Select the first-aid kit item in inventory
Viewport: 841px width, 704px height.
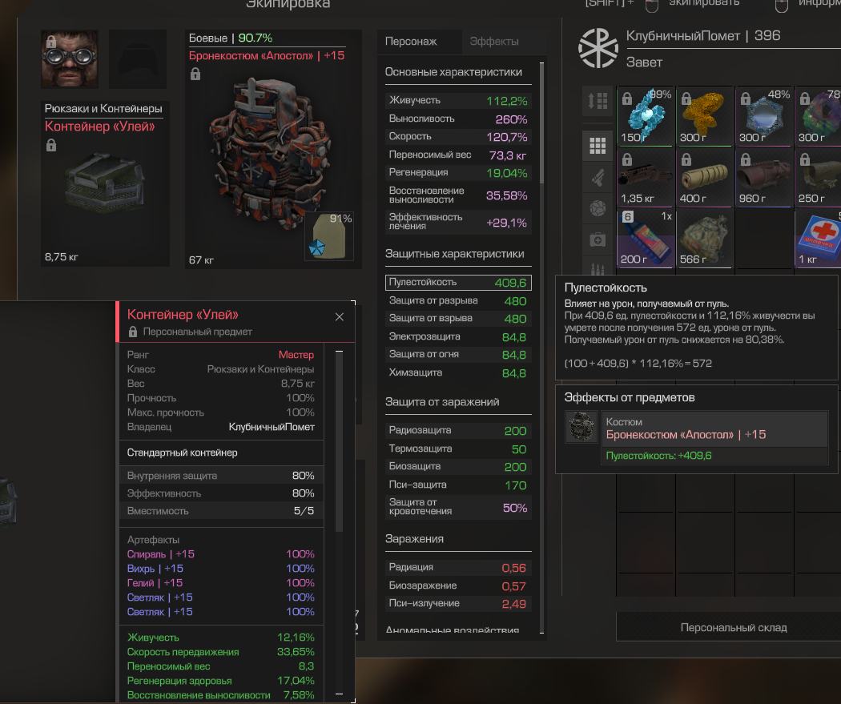pos(819,238)
